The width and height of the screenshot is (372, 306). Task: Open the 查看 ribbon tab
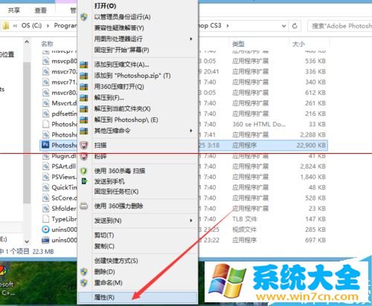[x=40, y=10]
